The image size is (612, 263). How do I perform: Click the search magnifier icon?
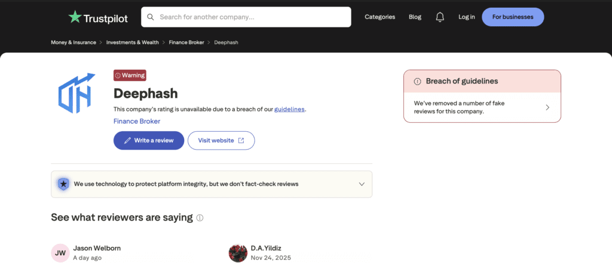point(151,17)
